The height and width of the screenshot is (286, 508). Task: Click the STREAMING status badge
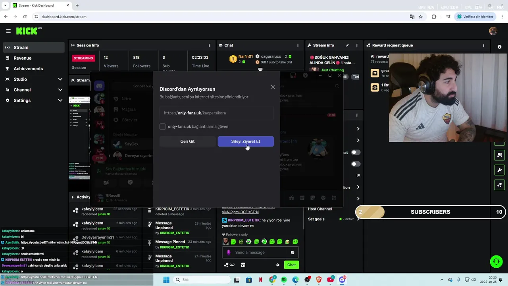[x=83, y=58]
